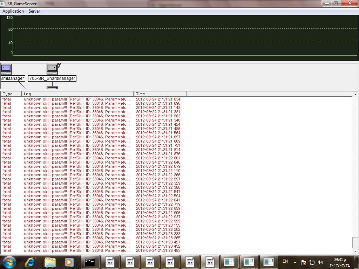Click the Log column header
This screenshot has height=269, width=359.
[77, 94]
